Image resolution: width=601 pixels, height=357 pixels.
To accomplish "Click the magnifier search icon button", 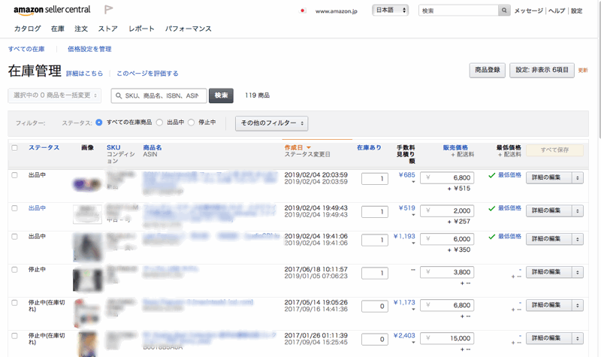I will pos(504,11).
